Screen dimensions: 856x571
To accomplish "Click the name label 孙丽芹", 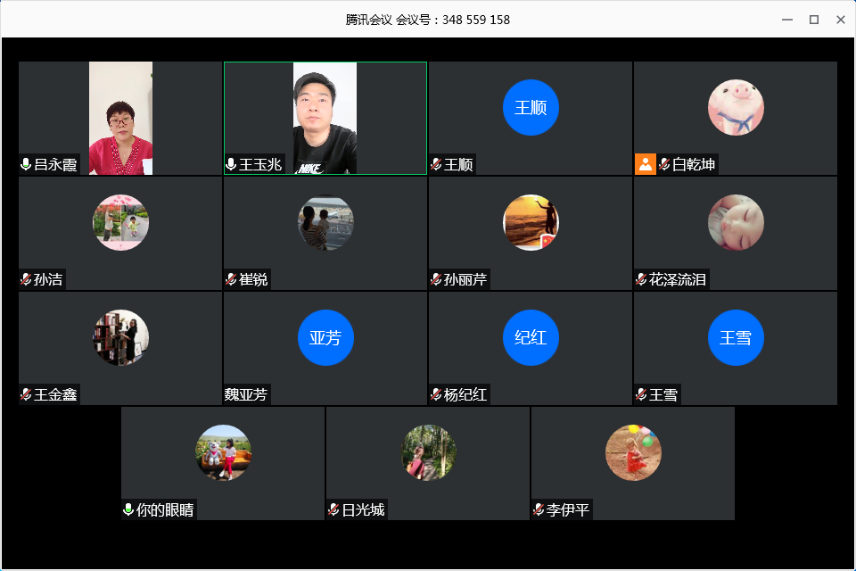I will click(x=465, y=280).
